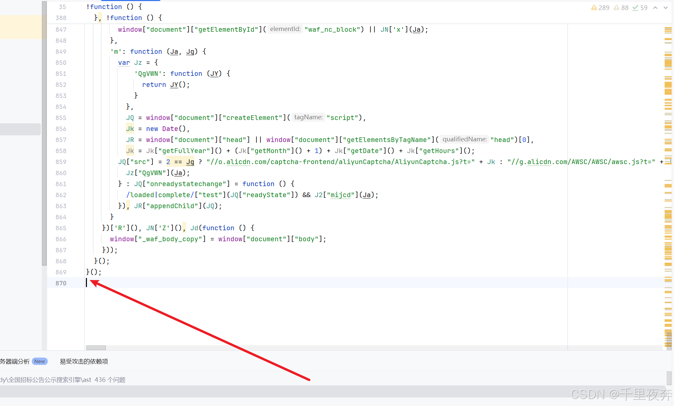Jump to next highlighted problem arrow
This screenshot has width=674, height=406.
click(x=666, y=8)
